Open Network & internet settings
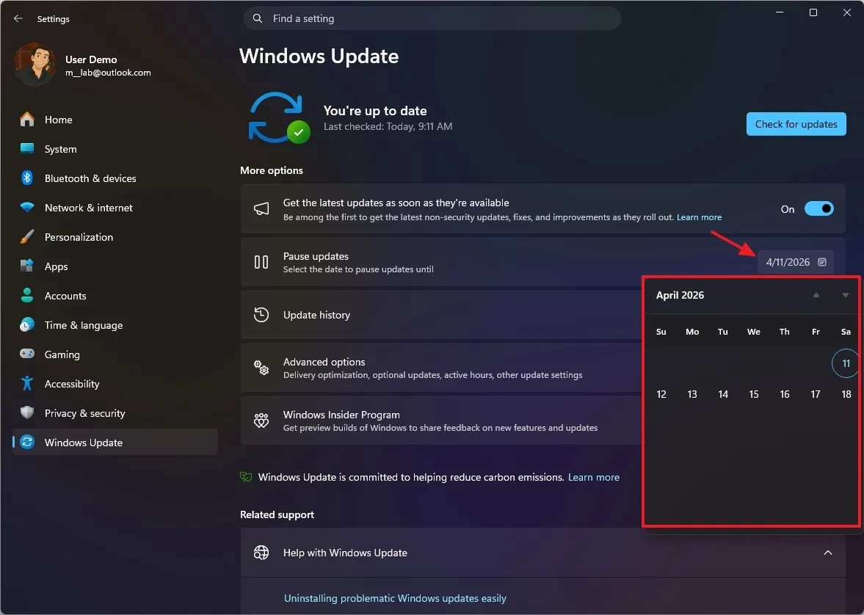 point(116,208)
